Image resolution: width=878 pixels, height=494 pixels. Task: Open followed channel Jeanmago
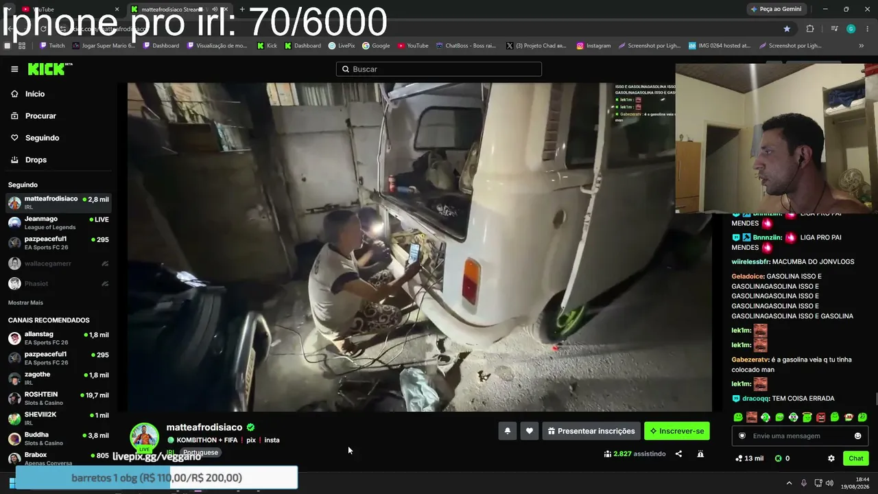[58, 223]
